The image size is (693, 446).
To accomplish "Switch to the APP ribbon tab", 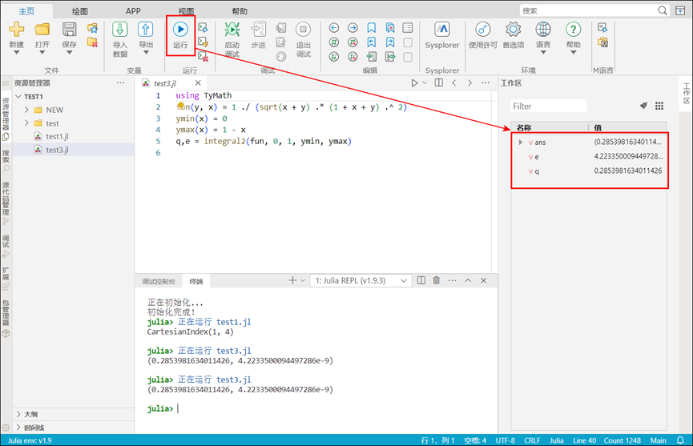I will point(133,11).
